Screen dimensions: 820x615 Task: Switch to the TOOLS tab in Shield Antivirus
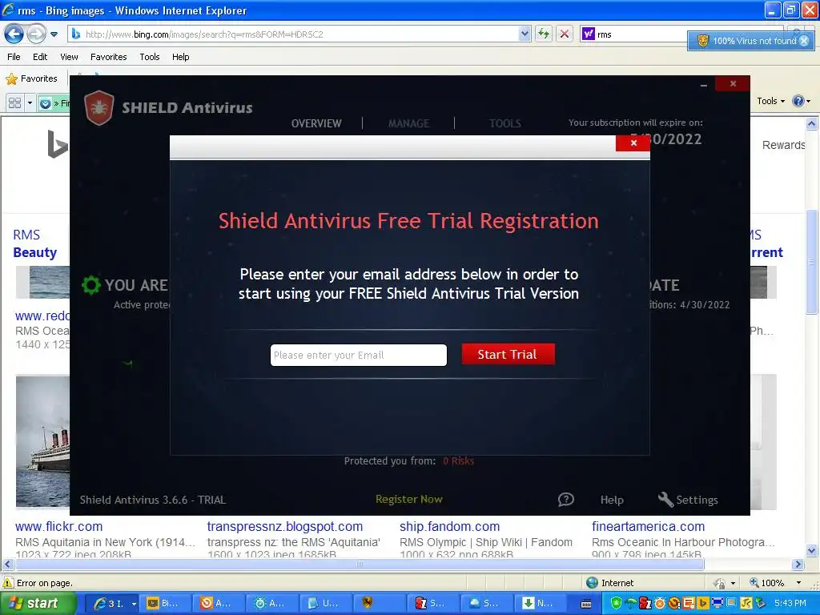505,123
